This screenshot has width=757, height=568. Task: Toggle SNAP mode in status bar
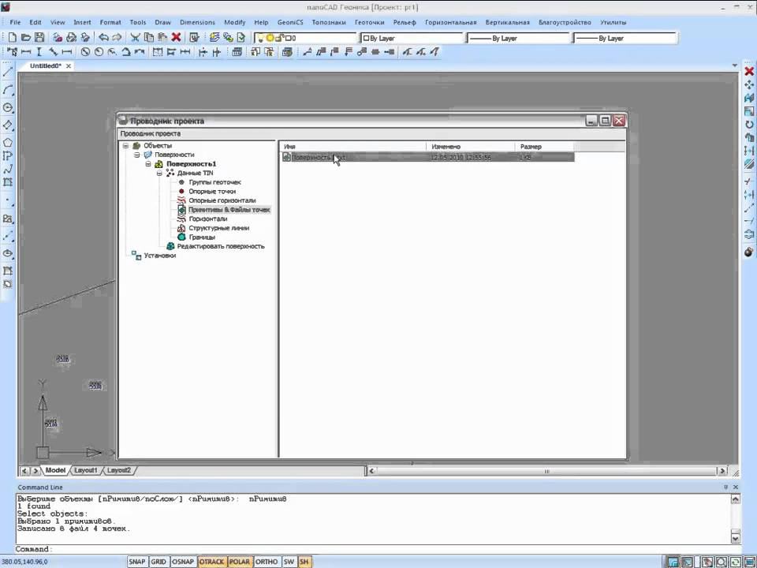tap(137, 562)
